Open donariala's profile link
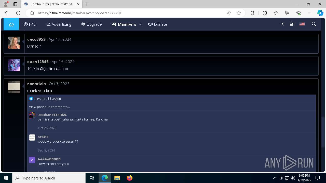 pyautogui.click(x=36, y=84)
